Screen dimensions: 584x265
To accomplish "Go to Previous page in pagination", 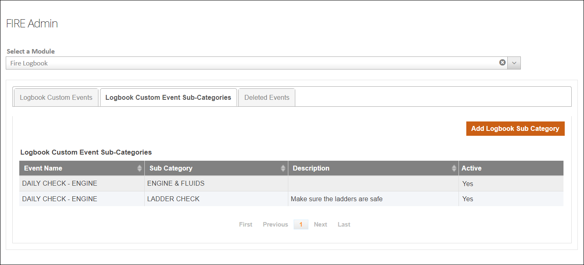I will click(275, 225).
